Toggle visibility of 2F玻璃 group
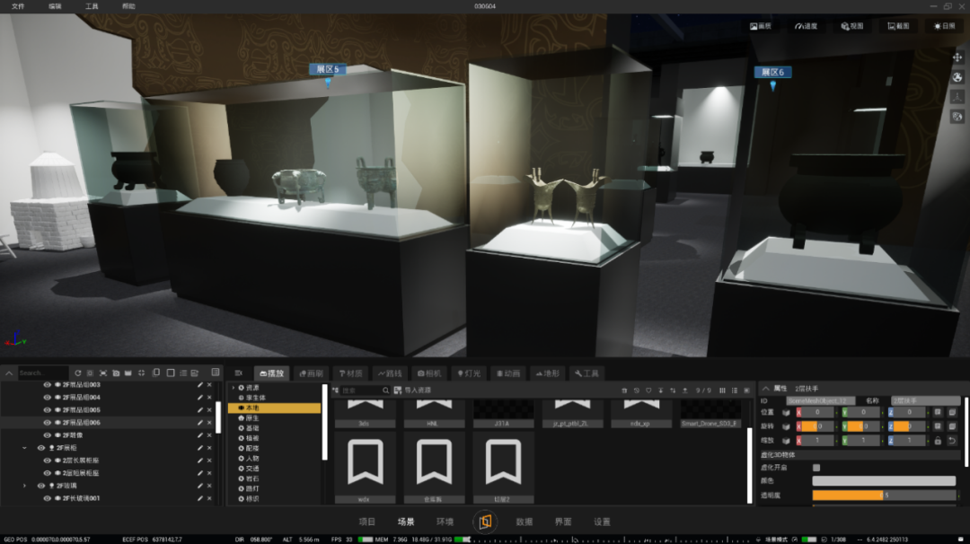This screenshot has width=970, height=544. click(40, 486)
